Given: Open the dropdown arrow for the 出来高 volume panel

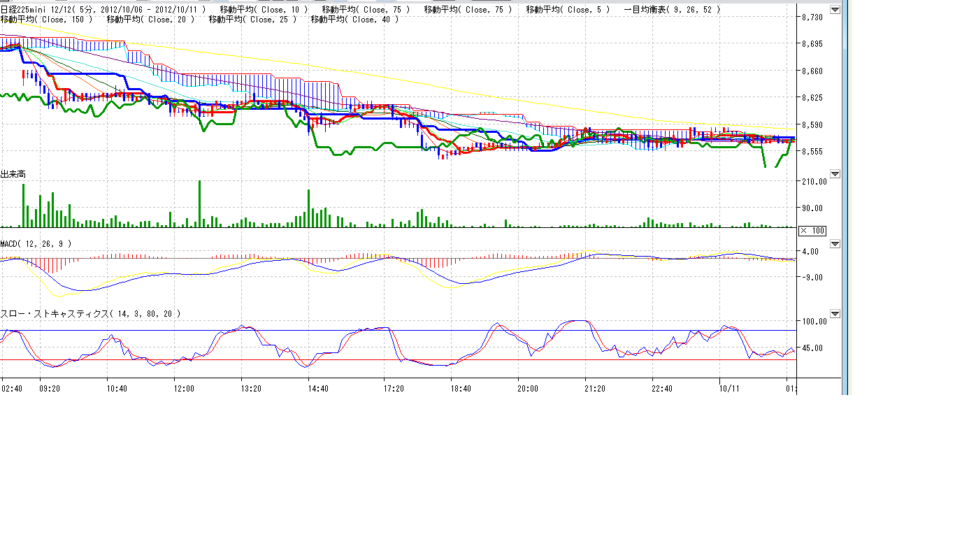Looking at the screenshot, I should click(834, 173).
